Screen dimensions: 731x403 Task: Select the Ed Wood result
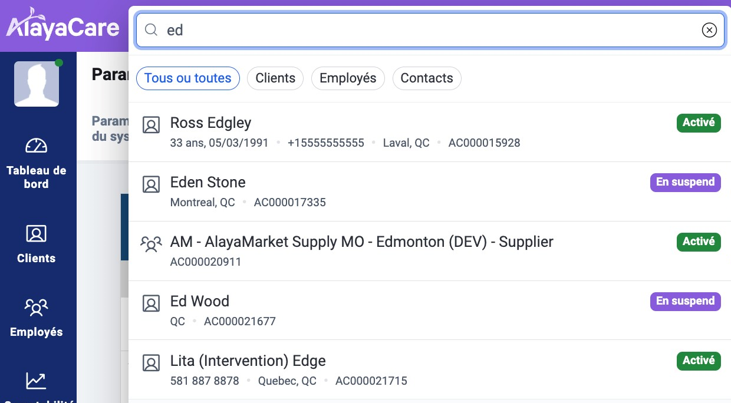coord(199,301)
